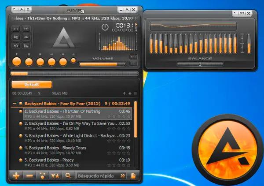Open the sort playlist button
The image size is (264, 186).
point(55,176)
